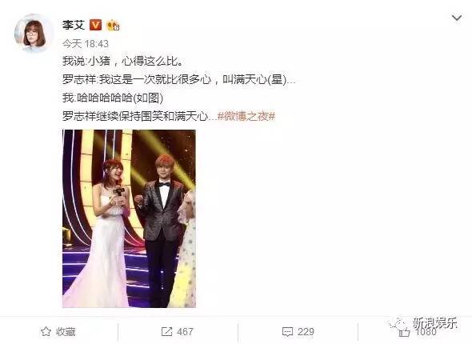The image size is (472, 344).
Task: Open the 李艾 username profile link
Action: click(74, 25)
